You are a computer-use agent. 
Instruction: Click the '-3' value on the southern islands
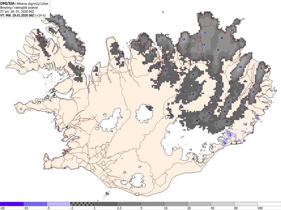coord(108,194)
